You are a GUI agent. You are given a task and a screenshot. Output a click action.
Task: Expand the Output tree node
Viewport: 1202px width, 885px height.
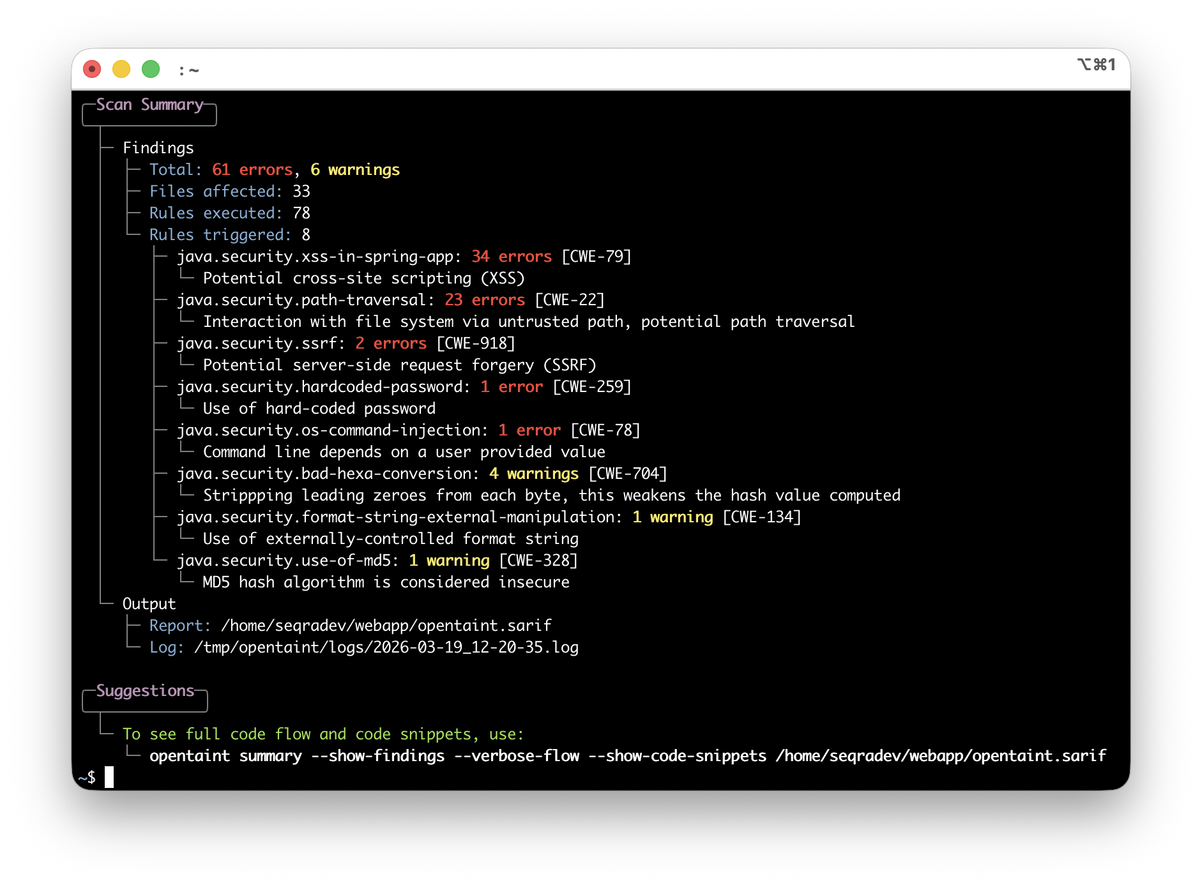tap(148, 603)
